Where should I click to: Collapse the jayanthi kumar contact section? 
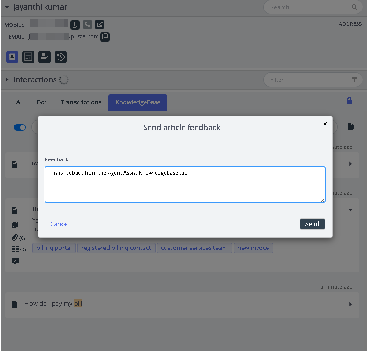pyautogui.click(x=7, y=7)
